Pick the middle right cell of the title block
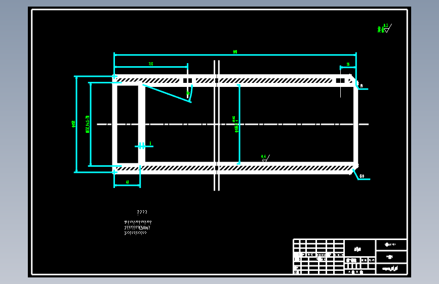Screen dimensions: 439x284 (391, 257)
